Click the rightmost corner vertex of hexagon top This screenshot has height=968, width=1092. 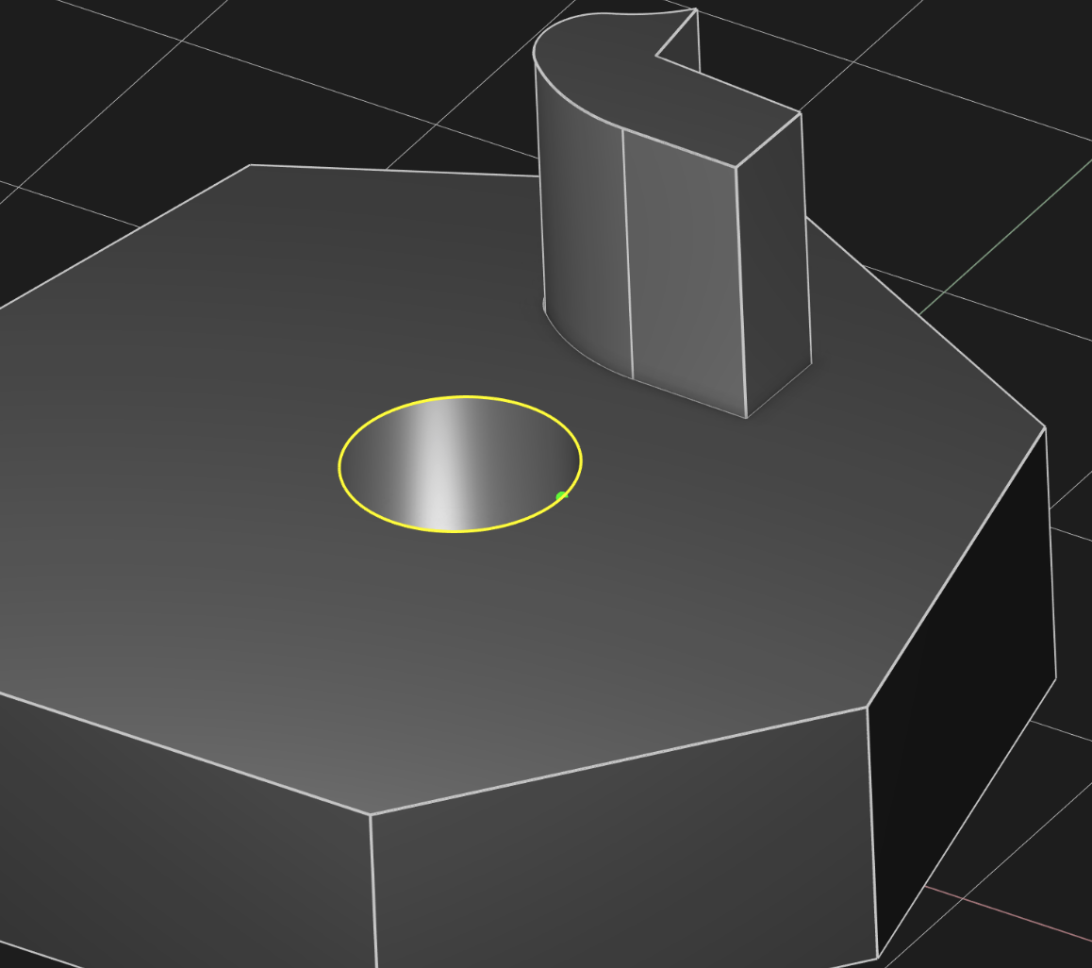click(x=1045, y=427)
